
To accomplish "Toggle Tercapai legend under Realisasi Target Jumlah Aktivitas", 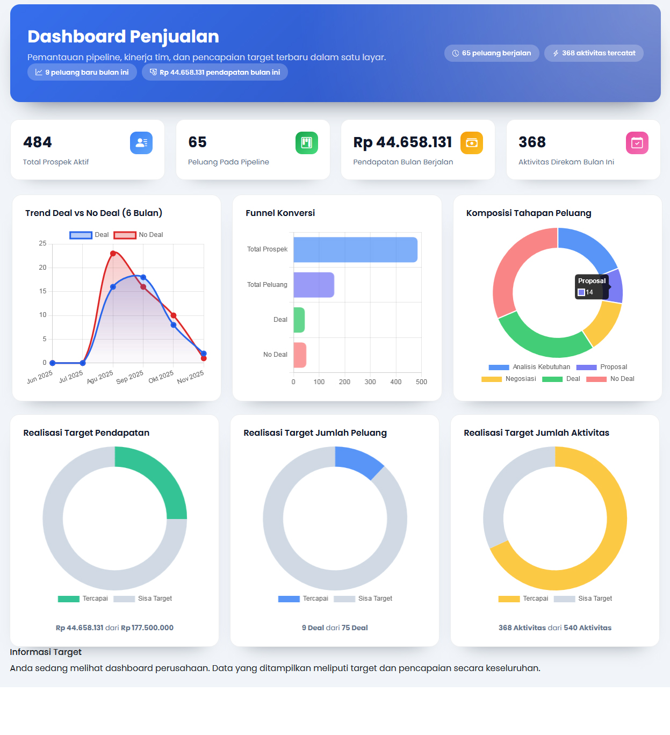I will tap(523, 599).
